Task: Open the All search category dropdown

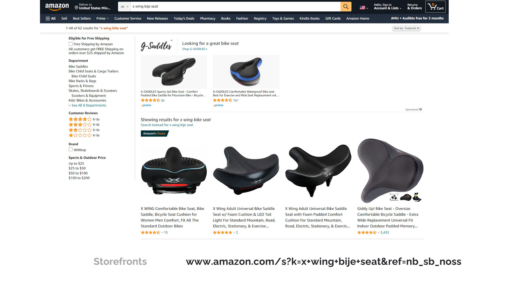Action: [x=125, y=7]
